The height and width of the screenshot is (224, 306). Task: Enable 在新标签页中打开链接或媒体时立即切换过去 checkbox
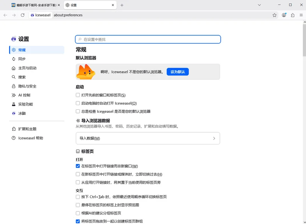click(x=78, y=174)
